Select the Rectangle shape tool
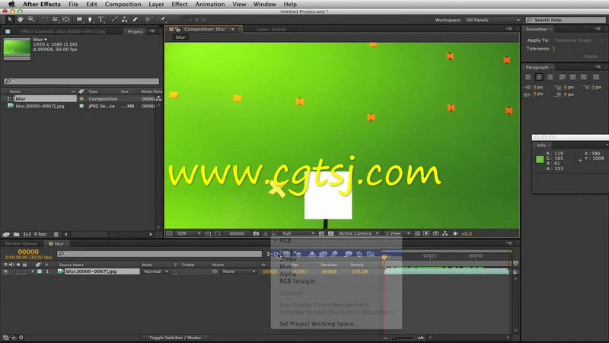The image size is (609, 343). tap(80, 19)
